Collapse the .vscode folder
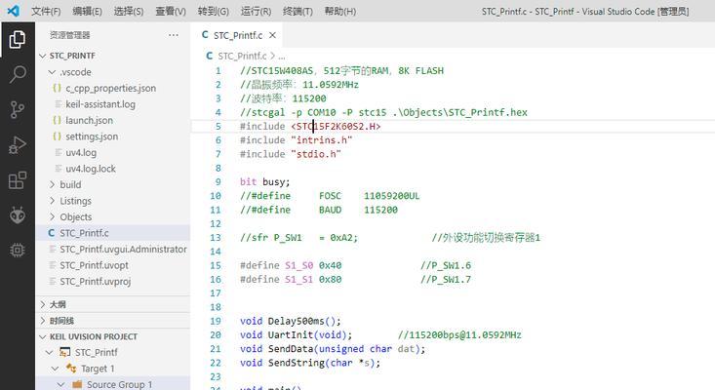The width and height of the screenshot is (715, 390). 52,72
